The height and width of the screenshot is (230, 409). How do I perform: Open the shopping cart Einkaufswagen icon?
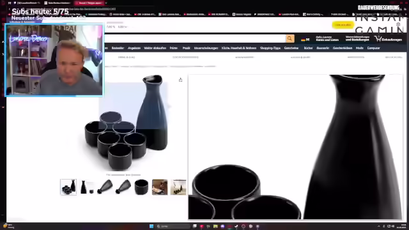pos(388,39)
